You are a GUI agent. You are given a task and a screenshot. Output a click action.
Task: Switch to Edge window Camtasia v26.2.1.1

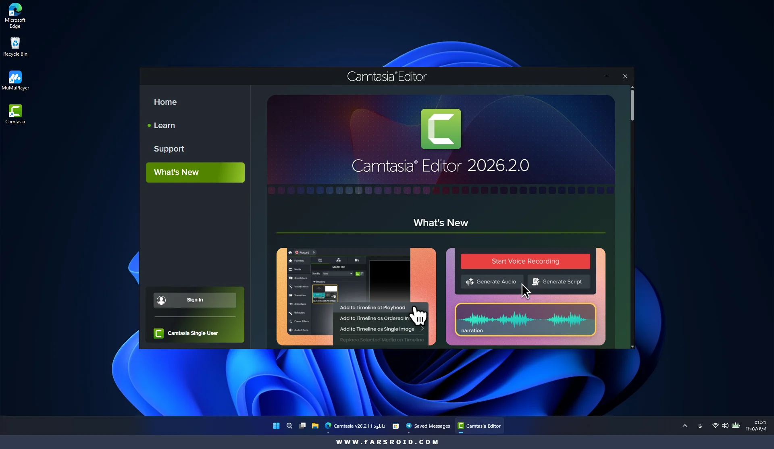pyautogui.click(x=355, y=426)
